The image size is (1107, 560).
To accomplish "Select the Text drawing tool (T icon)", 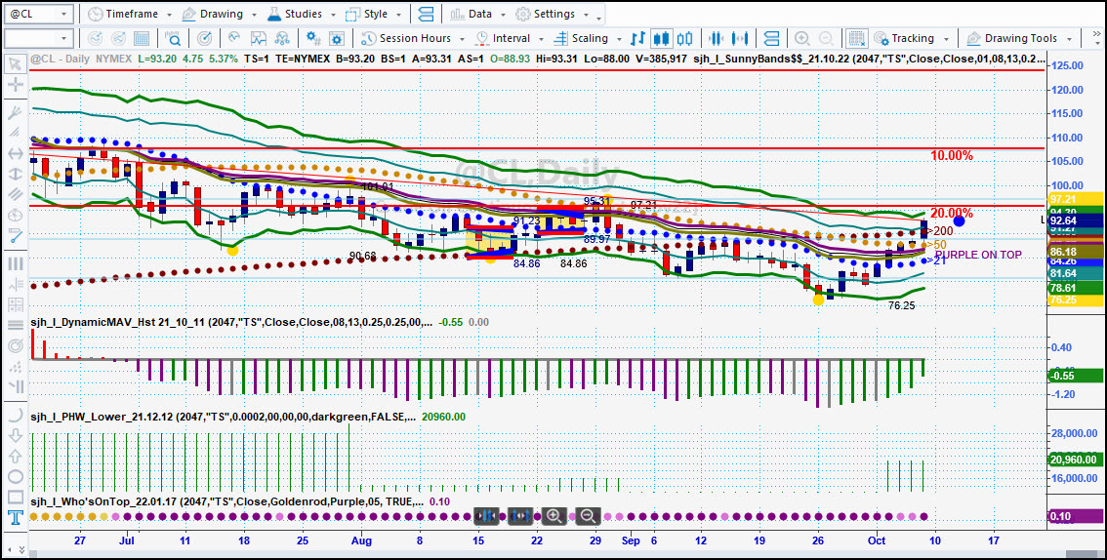I will click(x=14, y=519).
